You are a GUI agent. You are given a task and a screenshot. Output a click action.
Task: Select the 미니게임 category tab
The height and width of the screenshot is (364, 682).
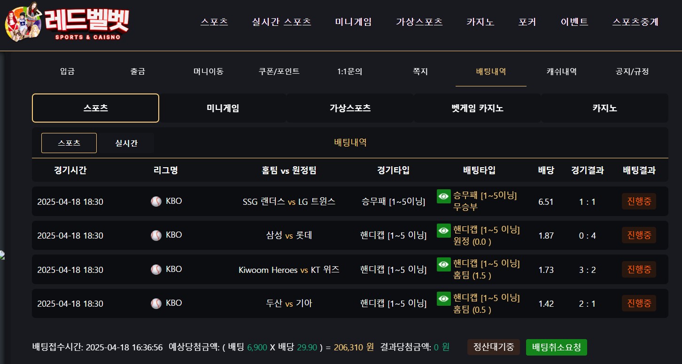(223, 108)
